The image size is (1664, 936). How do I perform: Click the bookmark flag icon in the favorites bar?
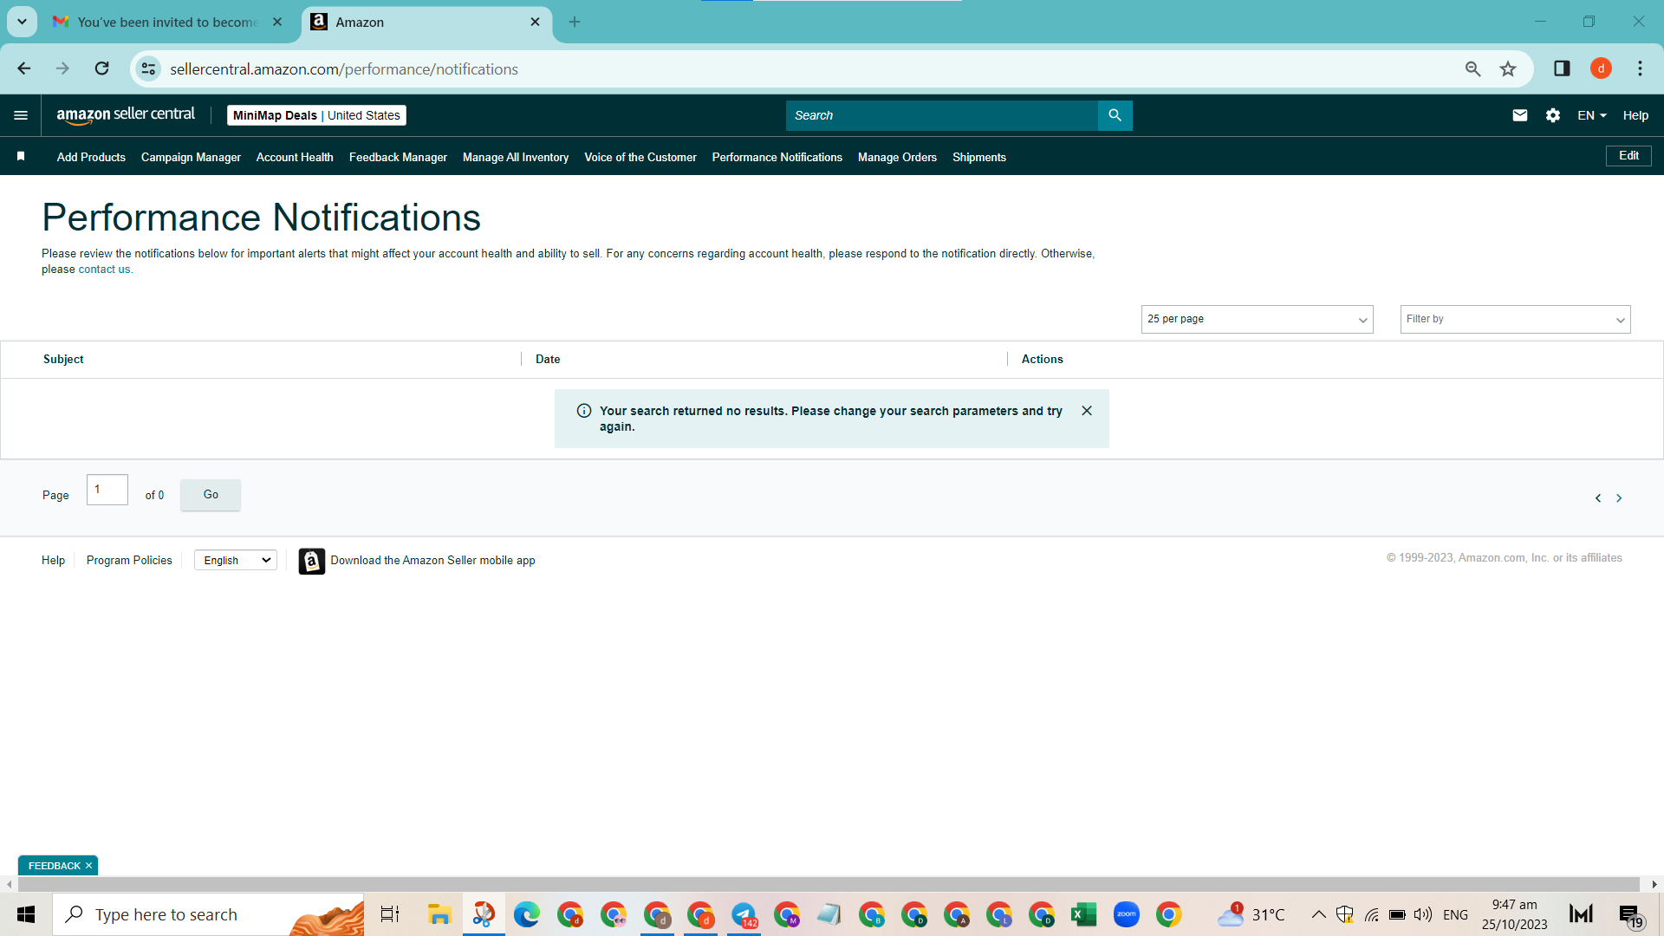coord(21,157)
